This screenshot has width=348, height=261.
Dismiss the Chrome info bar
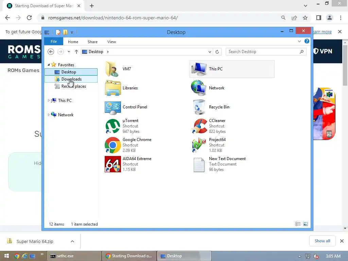pyautogui.click(x=340, y=32)
